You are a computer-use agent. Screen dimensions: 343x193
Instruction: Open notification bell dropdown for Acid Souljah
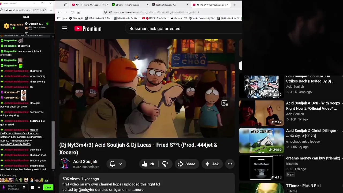(x=116, y=164)
